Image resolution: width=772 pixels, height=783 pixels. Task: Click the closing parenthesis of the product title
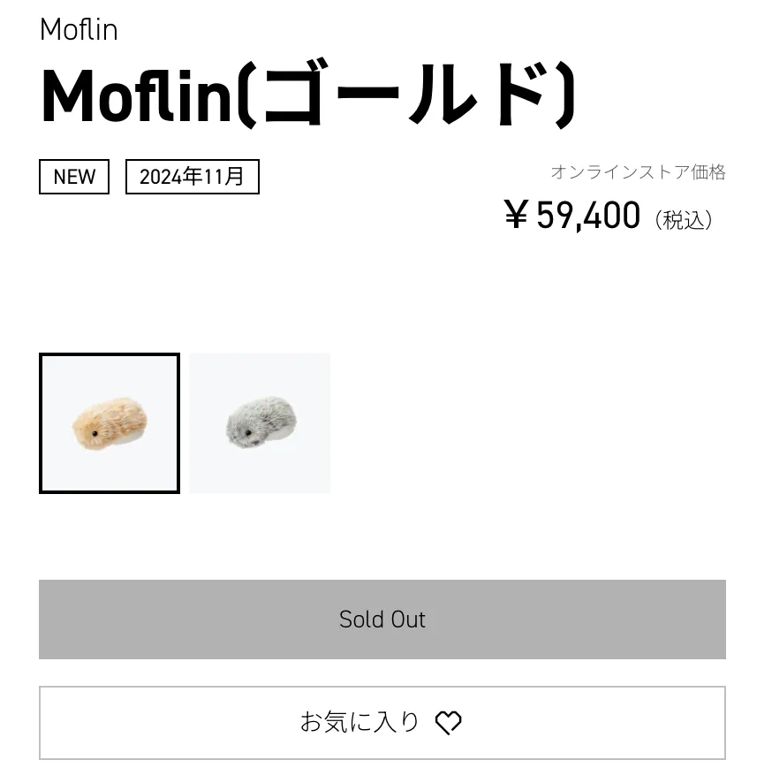[566, 95]
